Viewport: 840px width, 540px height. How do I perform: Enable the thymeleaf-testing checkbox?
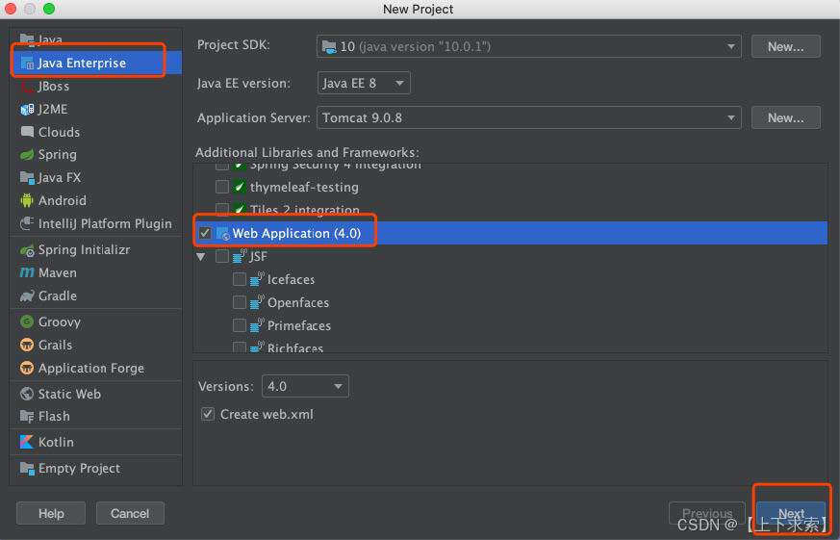coord(222,187)
